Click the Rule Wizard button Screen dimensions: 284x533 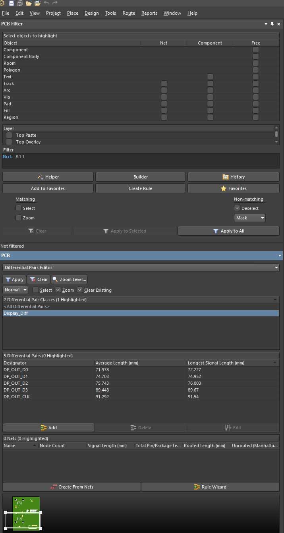[x=210, y=487]
